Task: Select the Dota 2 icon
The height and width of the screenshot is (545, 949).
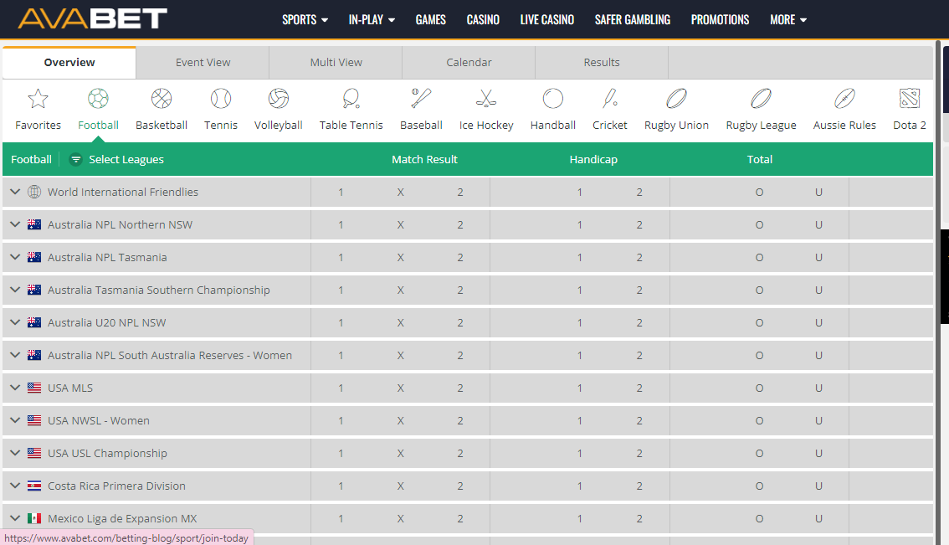Action: [910, 98]
